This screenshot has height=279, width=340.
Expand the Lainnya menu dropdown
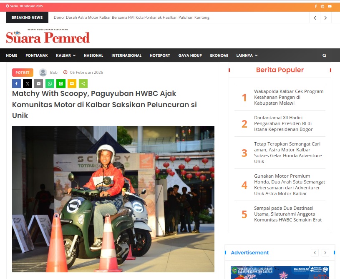[x=247, y=55]
